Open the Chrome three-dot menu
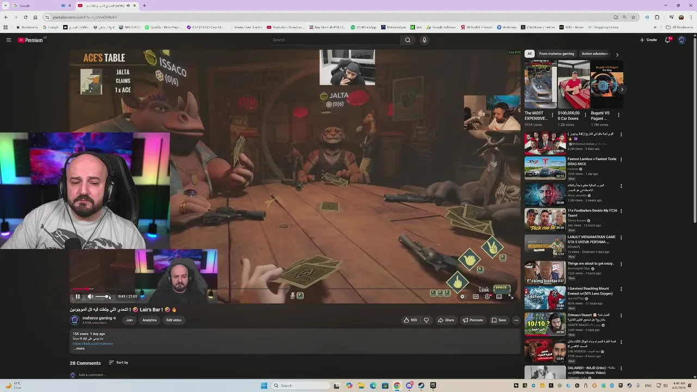The image size is (697, 392). coord(691,17)
